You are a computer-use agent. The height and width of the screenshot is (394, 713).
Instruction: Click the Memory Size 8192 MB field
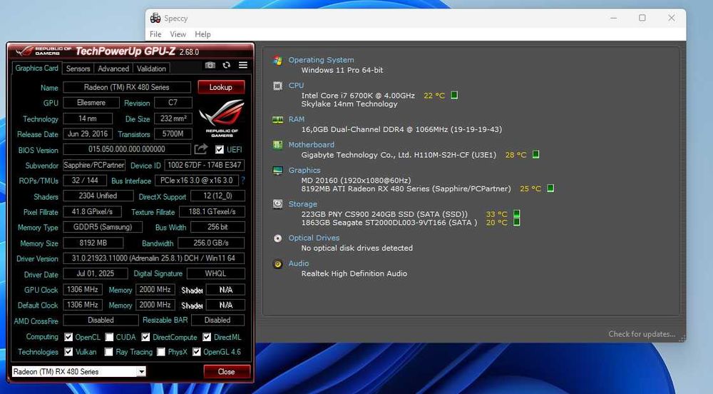coord(93,243)
